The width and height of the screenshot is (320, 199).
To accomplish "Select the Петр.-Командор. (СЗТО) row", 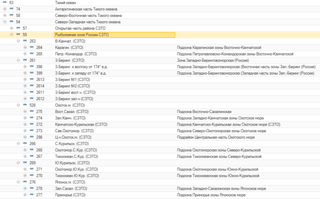I will click(160, 54).
